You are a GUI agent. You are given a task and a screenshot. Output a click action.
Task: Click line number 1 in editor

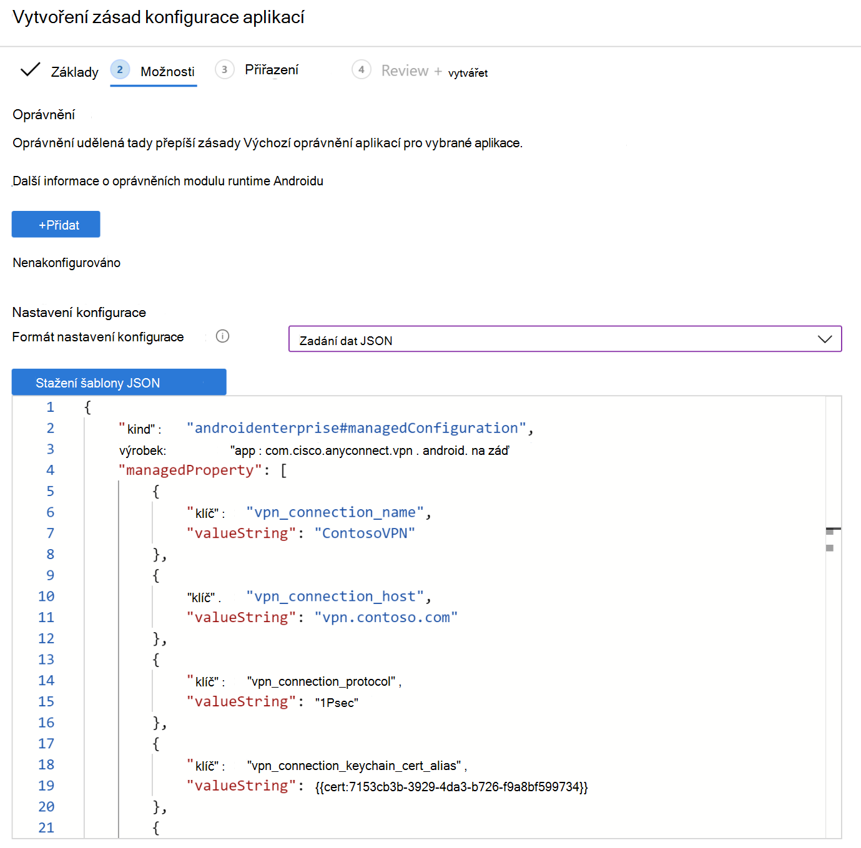coord(50,407)
